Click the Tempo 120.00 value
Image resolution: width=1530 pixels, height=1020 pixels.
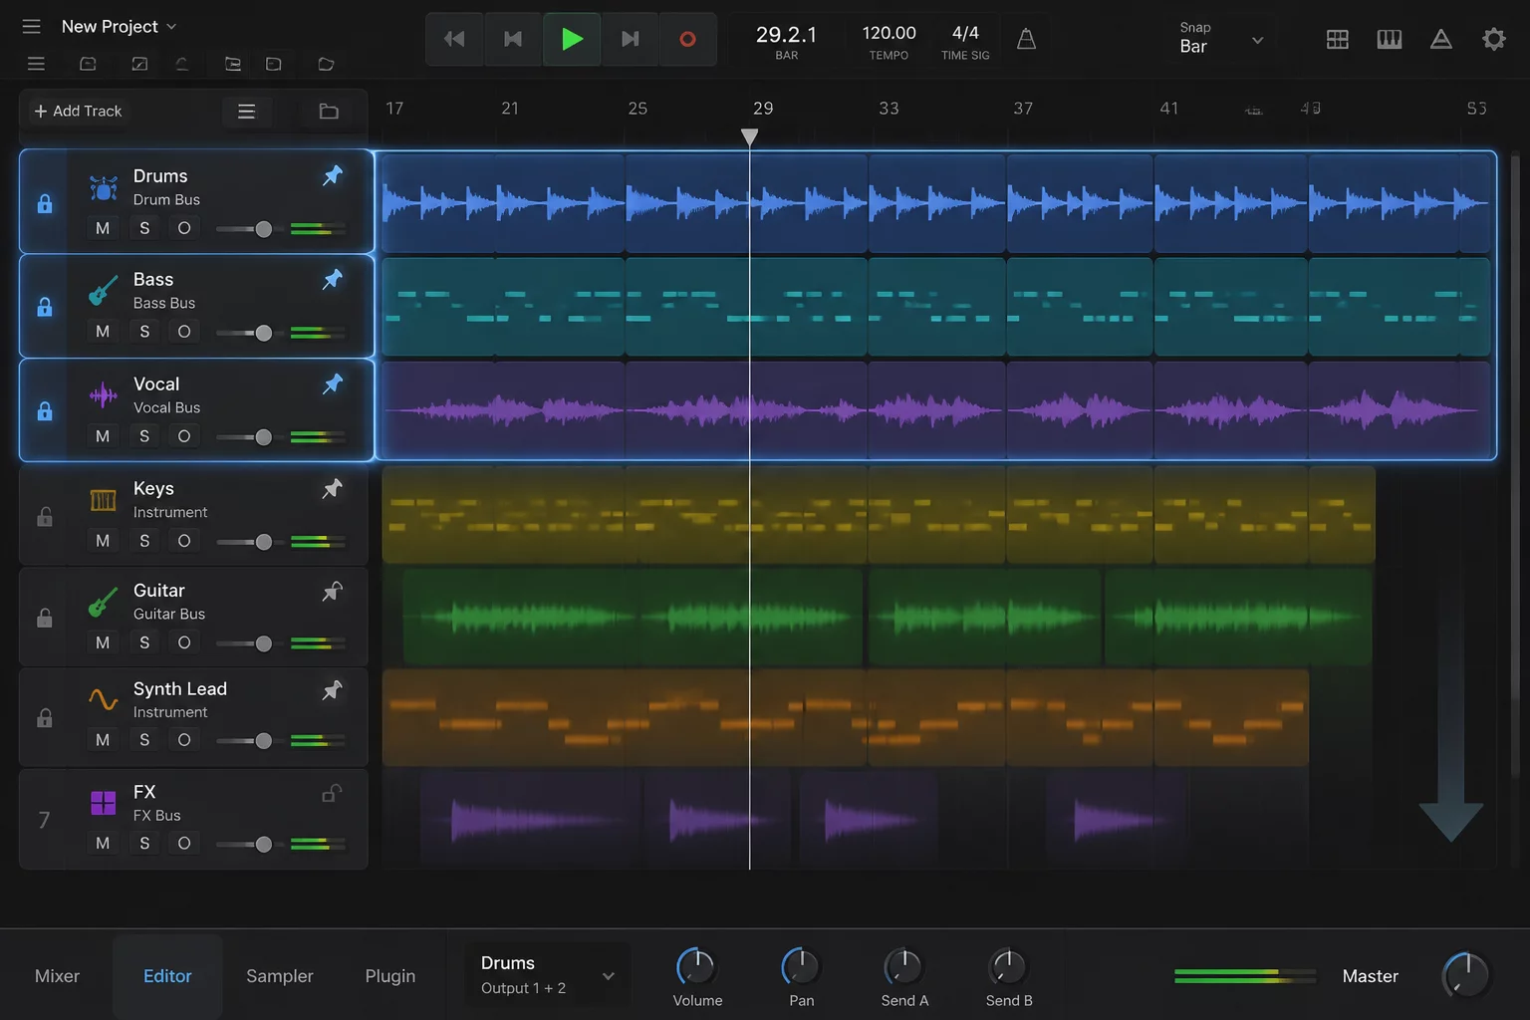[889, 33]
